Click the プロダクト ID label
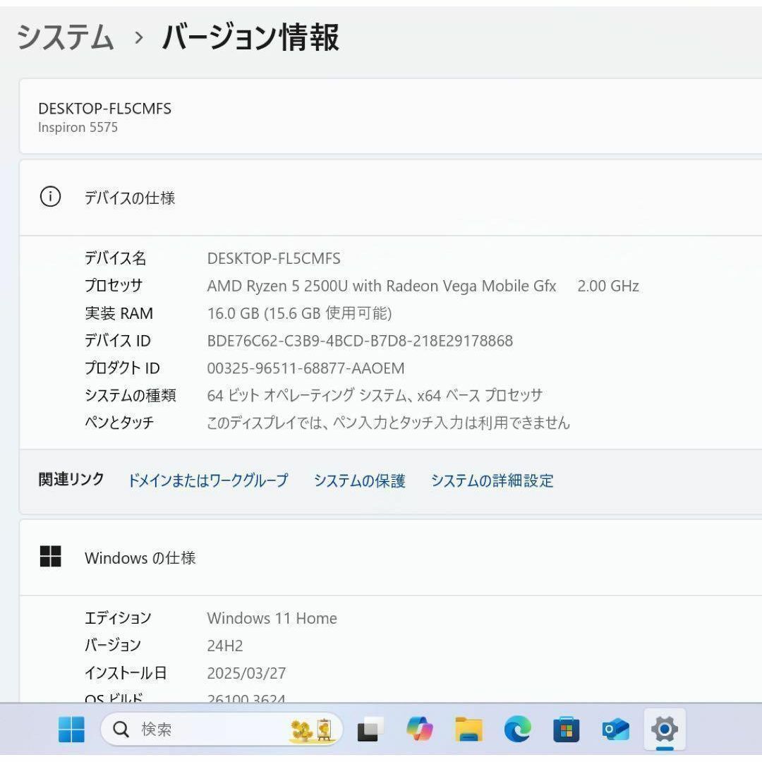Viewport: 762px width, 762px height. (122, 368)
